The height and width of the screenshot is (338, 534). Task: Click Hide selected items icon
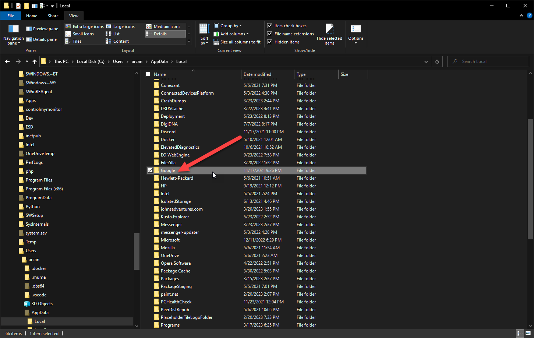click(x=329, y=29)
